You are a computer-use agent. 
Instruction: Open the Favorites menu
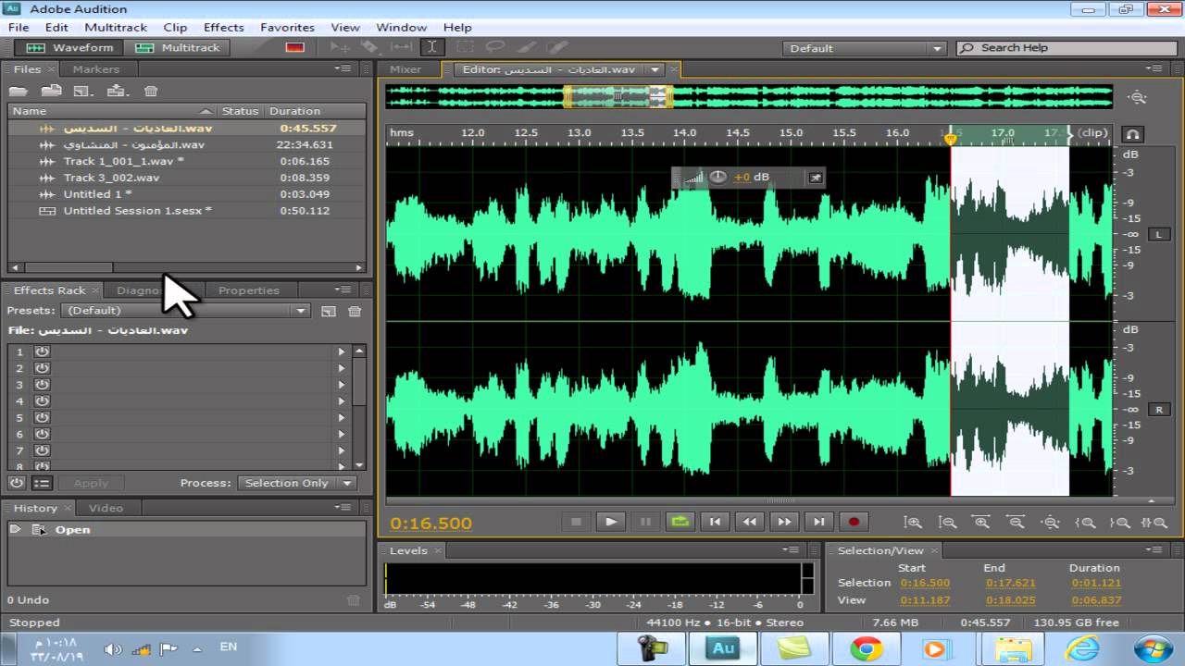point(287,27)
